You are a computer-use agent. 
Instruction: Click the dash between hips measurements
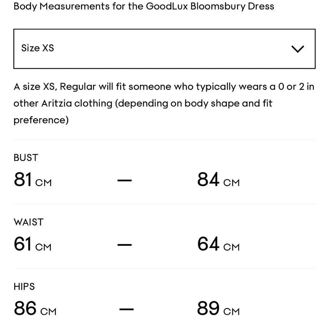[x=126, y=309]
